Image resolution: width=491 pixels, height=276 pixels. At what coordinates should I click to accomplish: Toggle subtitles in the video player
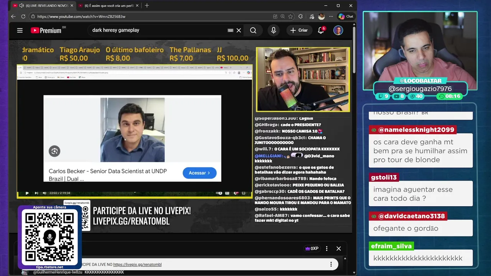228,193
